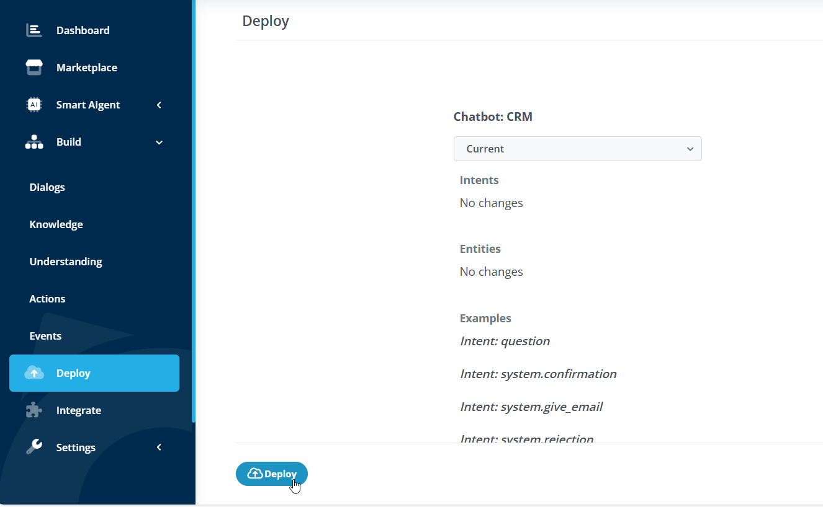Image resolution: width=823 pixels, height=507 pixels.
Task: Click the Entities heading
Action: pyautogui.click(x=480, y=249)
